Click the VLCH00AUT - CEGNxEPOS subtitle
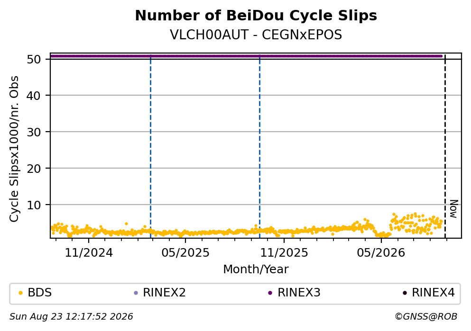The image size is (471, 331). [x=256, y=35]
